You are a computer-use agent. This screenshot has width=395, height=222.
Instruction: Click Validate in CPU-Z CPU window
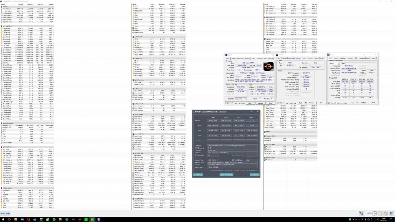pyautogui.click(x=260, y=103)
